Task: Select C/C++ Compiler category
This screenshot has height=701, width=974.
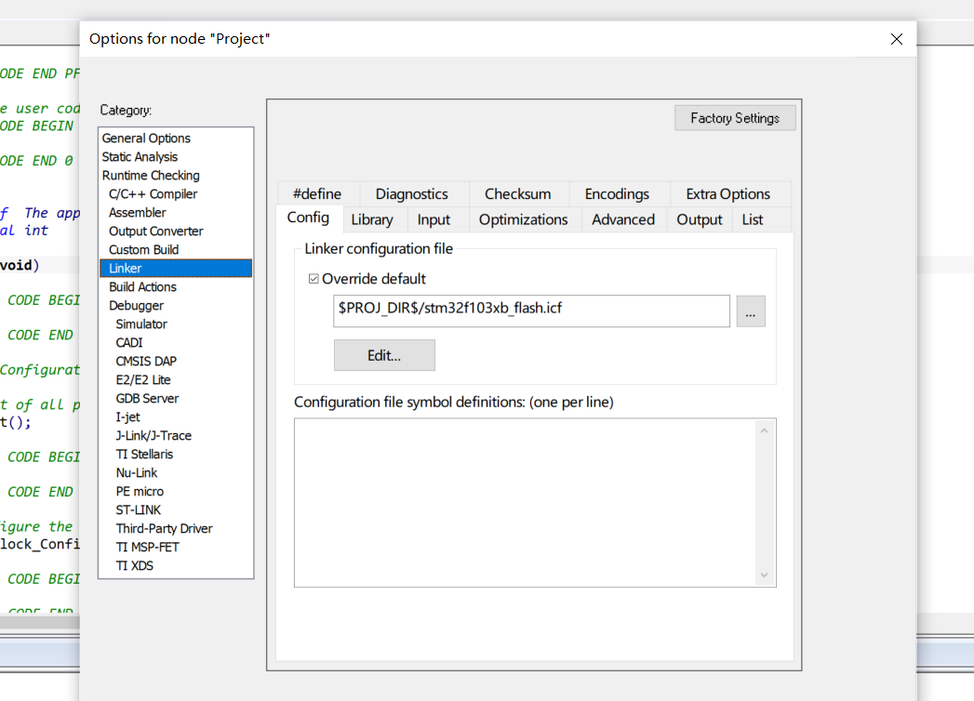Action: pyautogui.click(x=153, y=193)
